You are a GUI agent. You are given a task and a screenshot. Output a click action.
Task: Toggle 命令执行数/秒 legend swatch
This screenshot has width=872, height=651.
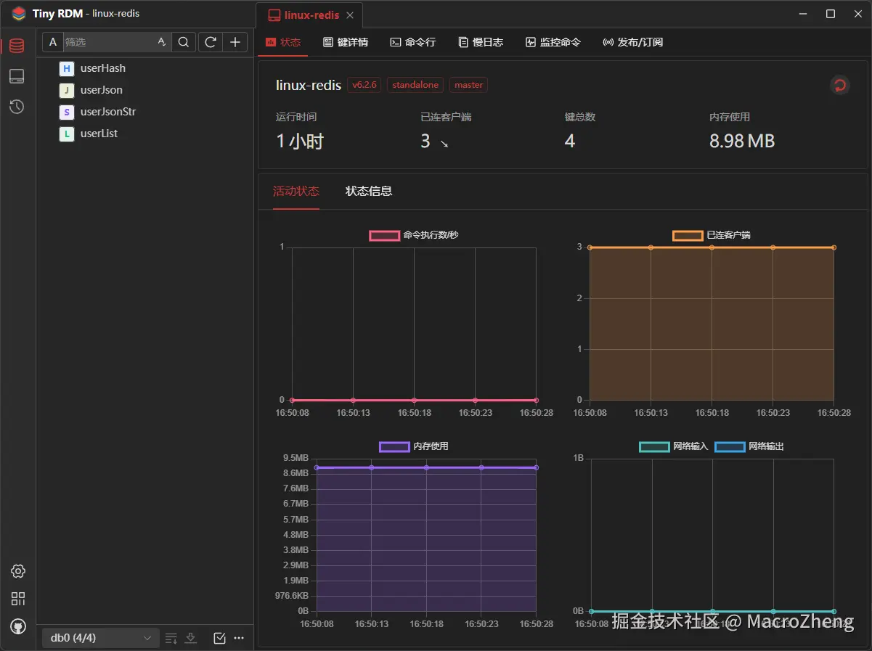385,235
